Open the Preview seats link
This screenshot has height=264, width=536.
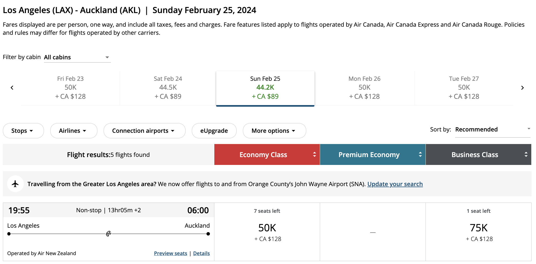pyautogui.click(x=170, y=253)
